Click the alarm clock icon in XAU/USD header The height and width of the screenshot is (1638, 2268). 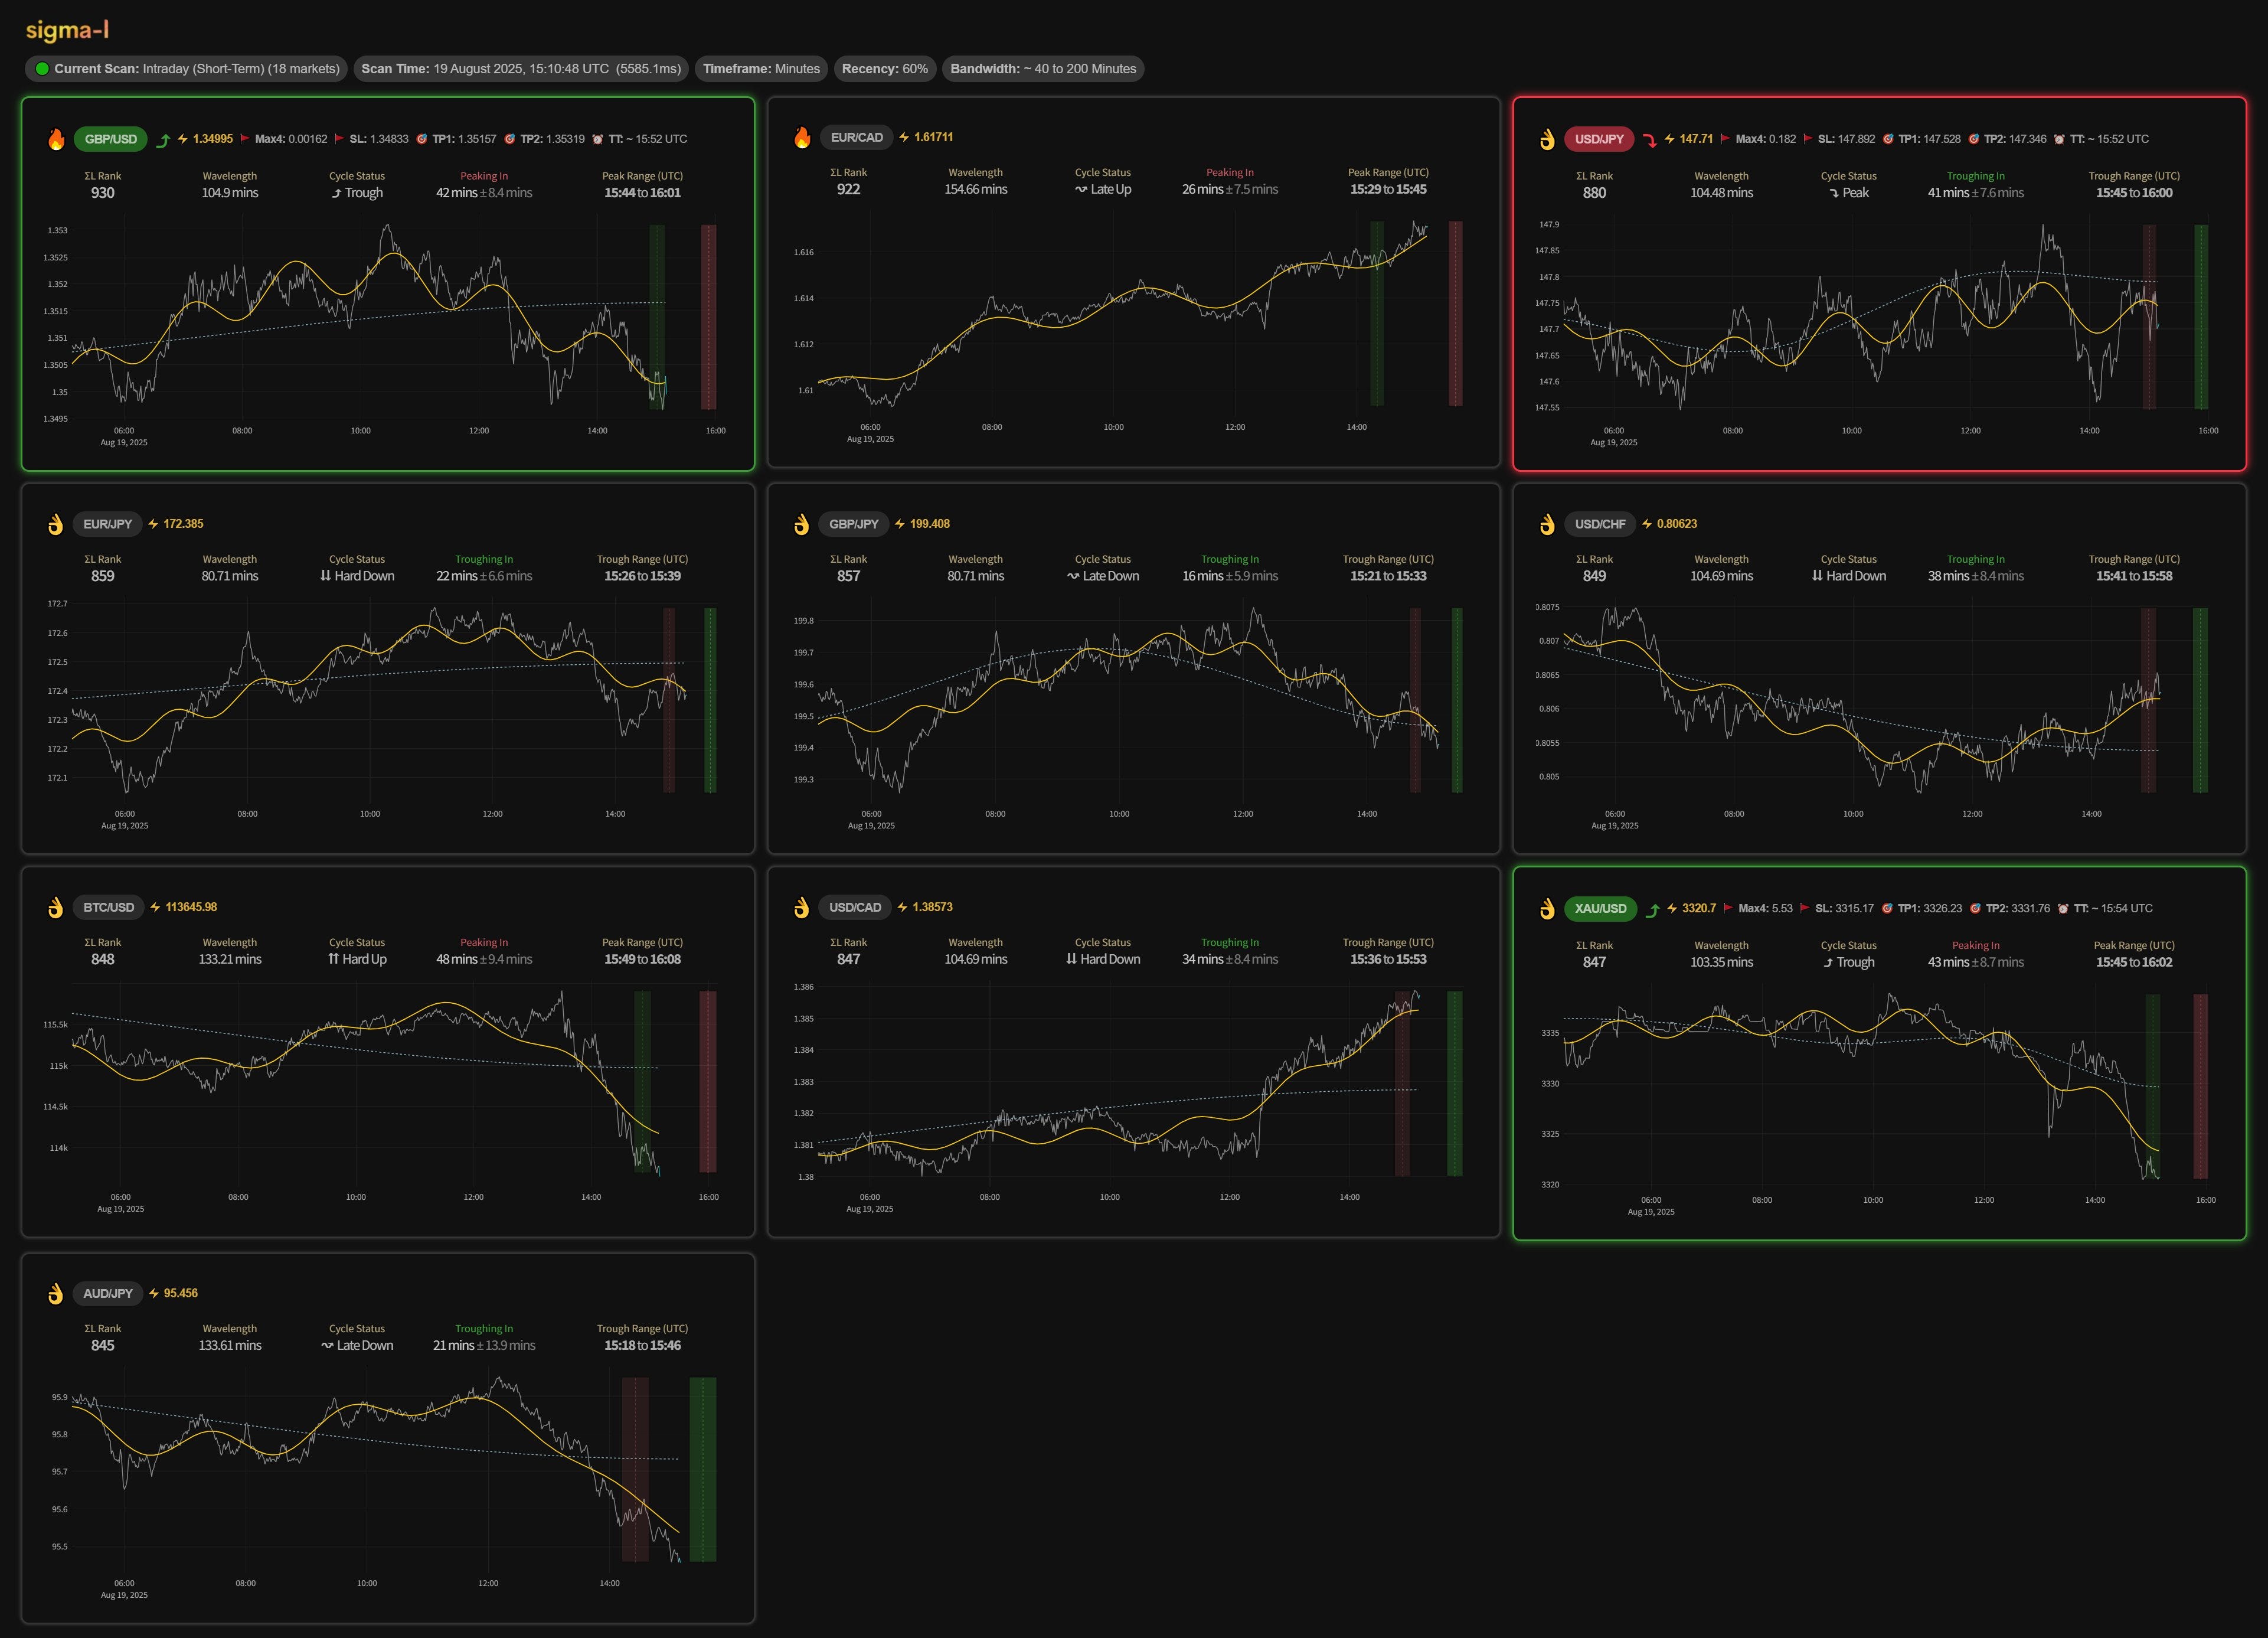click(2063, 909)
